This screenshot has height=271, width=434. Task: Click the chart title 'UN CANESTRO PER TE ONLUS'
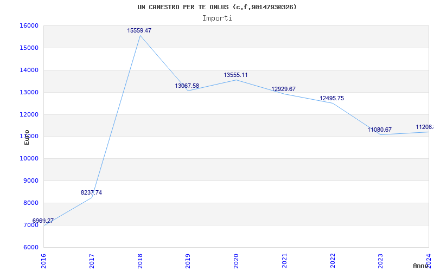(x=184, y=7)
